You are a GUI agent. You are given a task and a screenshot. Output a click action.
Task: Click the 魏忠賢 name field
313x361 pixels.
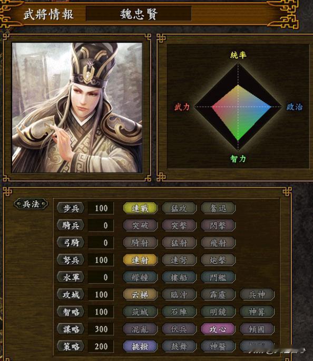pyautogui.click(x=139, y=14)
